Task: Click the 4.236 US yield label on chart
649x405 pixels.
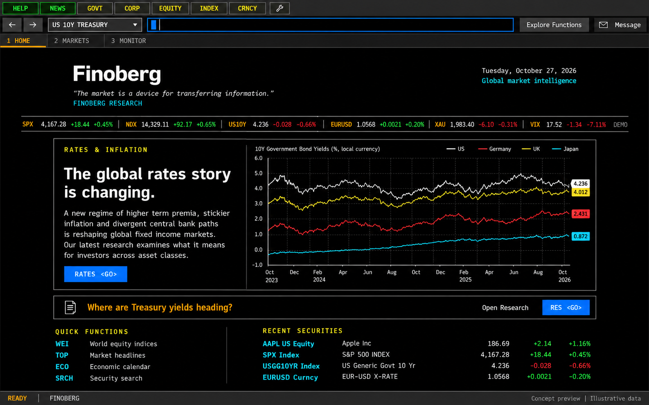Action: coord(580,184)
